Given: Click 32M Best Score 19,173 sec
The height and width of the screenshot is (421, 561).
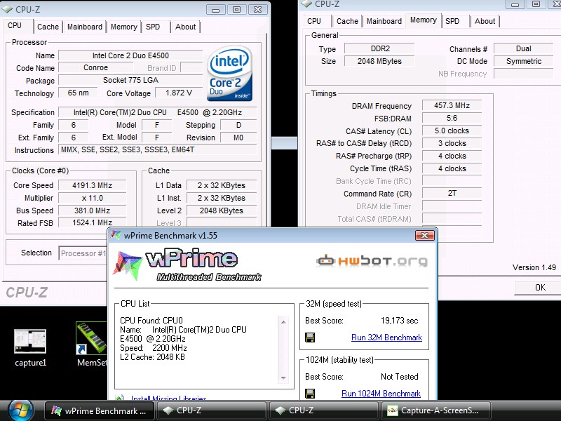Looking at the screenshot, I should pos(399,321).
